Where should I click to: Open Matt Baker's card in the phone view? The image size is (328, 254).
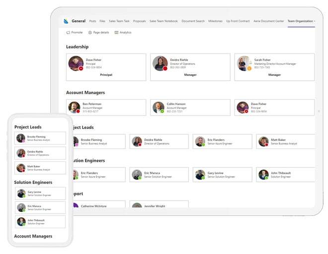pos(40,168)
